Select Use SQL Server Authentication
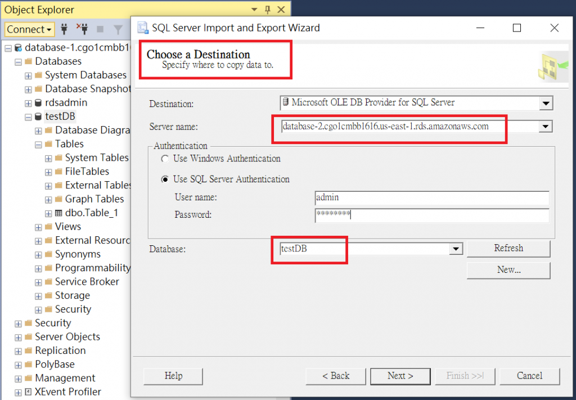The image size is (576, 400). click(165, 179)
